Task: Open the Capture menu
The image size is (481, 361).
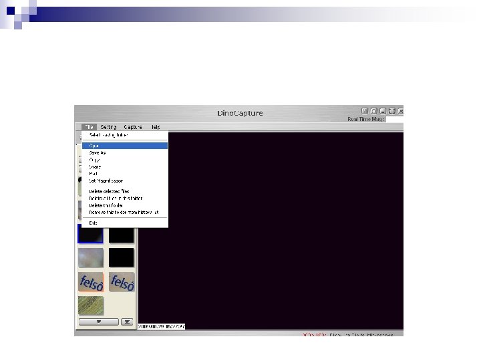Action: pos(133,127)
